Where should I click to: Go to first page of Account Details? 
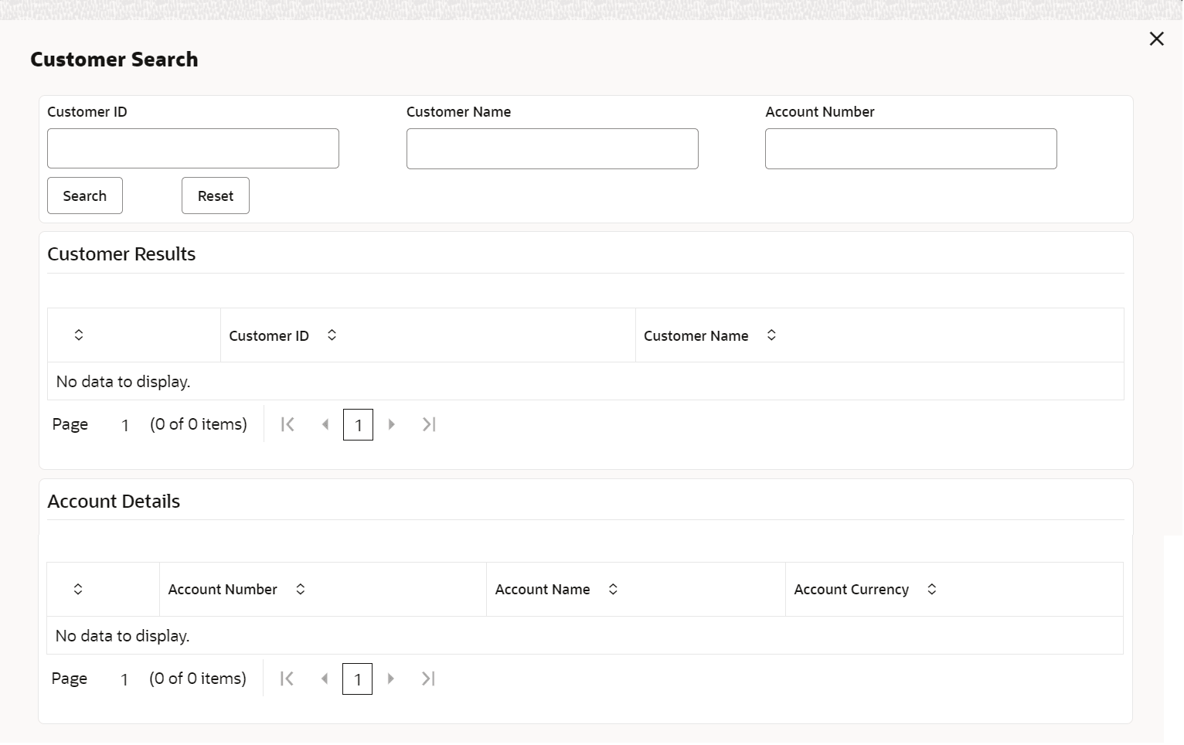(x=287, y=679)
